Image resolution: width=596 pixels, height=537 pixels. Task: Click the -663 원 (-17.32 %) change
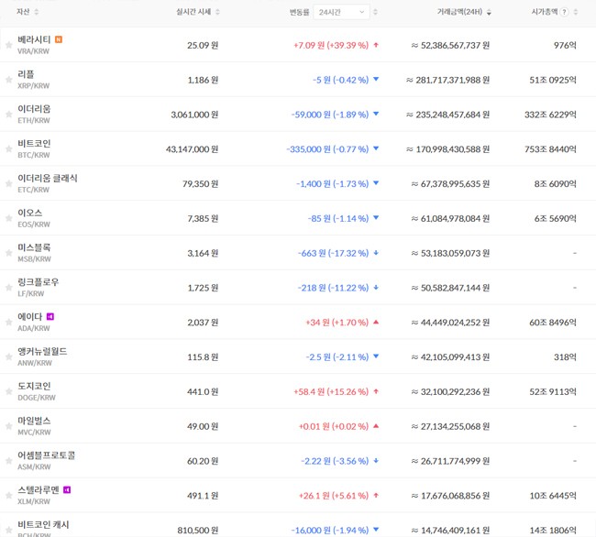333,253
